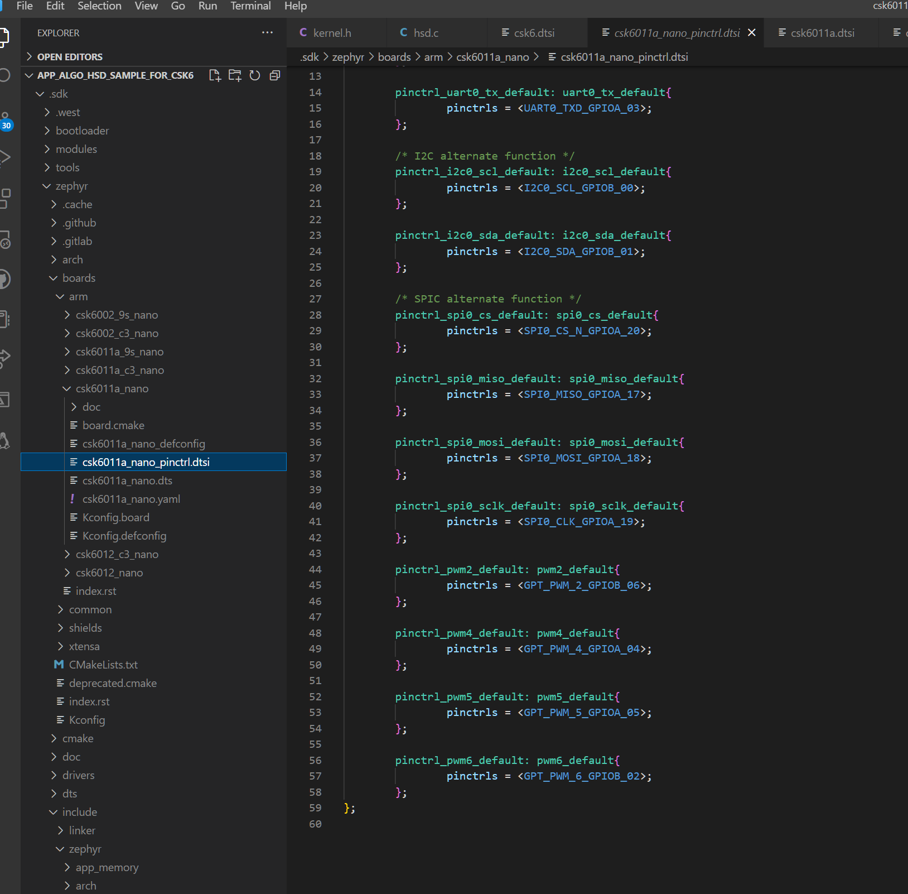Click the .sdk breadcrumb segment

tap(310, 57)
